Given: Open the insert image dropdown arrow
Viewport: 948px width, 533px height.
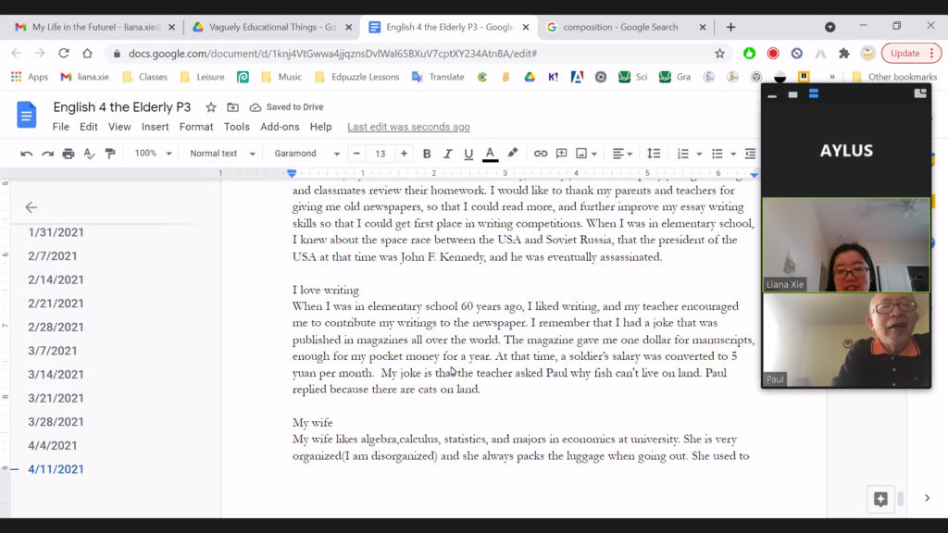Looking at the screenshot, I should [x=594, y=155].
